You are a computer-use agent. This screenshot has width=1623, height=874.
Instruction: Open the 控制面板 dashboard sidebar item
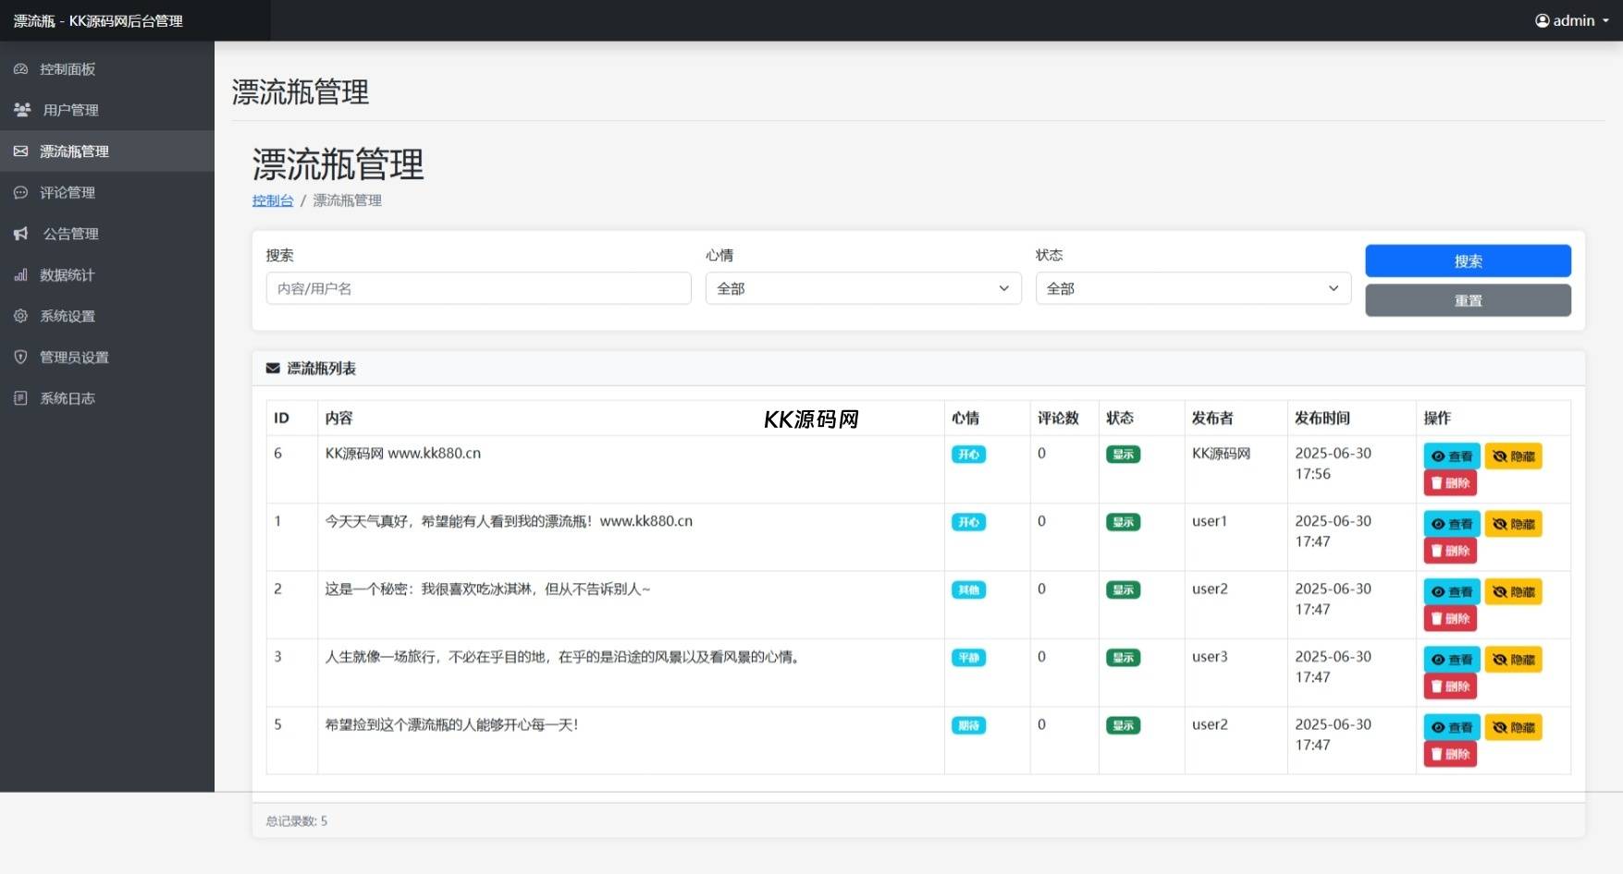106,69
